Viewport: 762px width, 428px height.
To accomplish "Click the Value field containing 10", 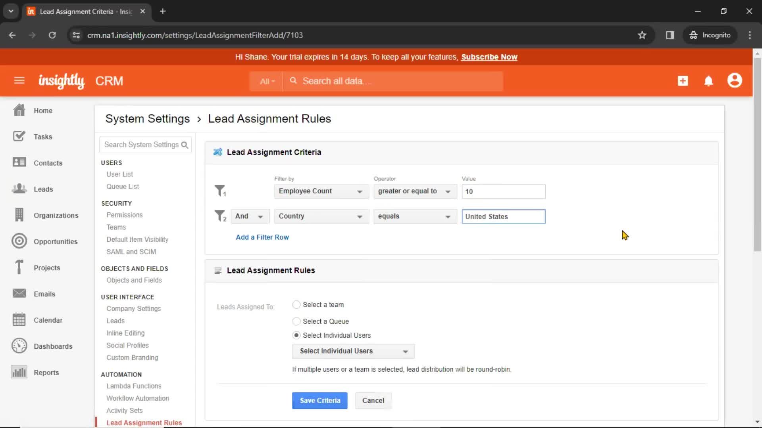I will pos(503,191).
